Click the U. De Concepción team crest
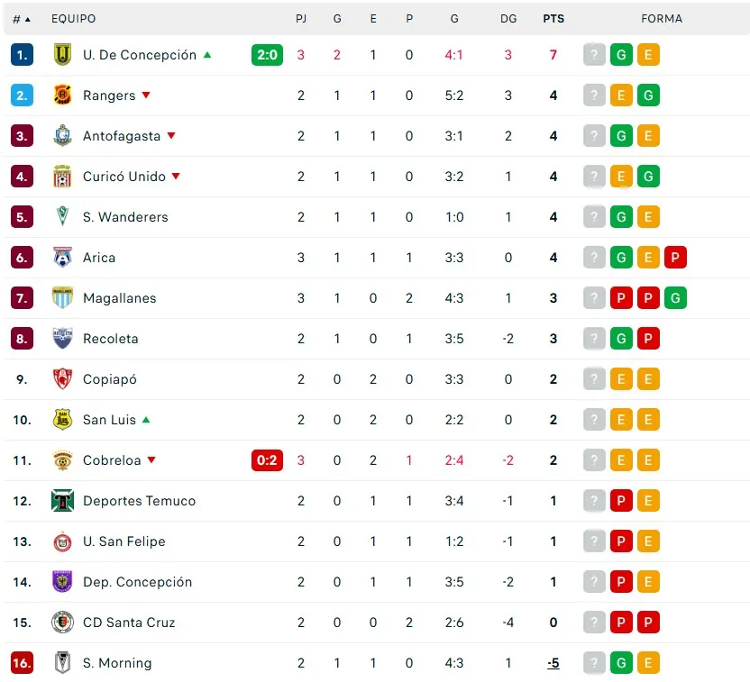Screen dimensions: 750x682 point(62,55)
